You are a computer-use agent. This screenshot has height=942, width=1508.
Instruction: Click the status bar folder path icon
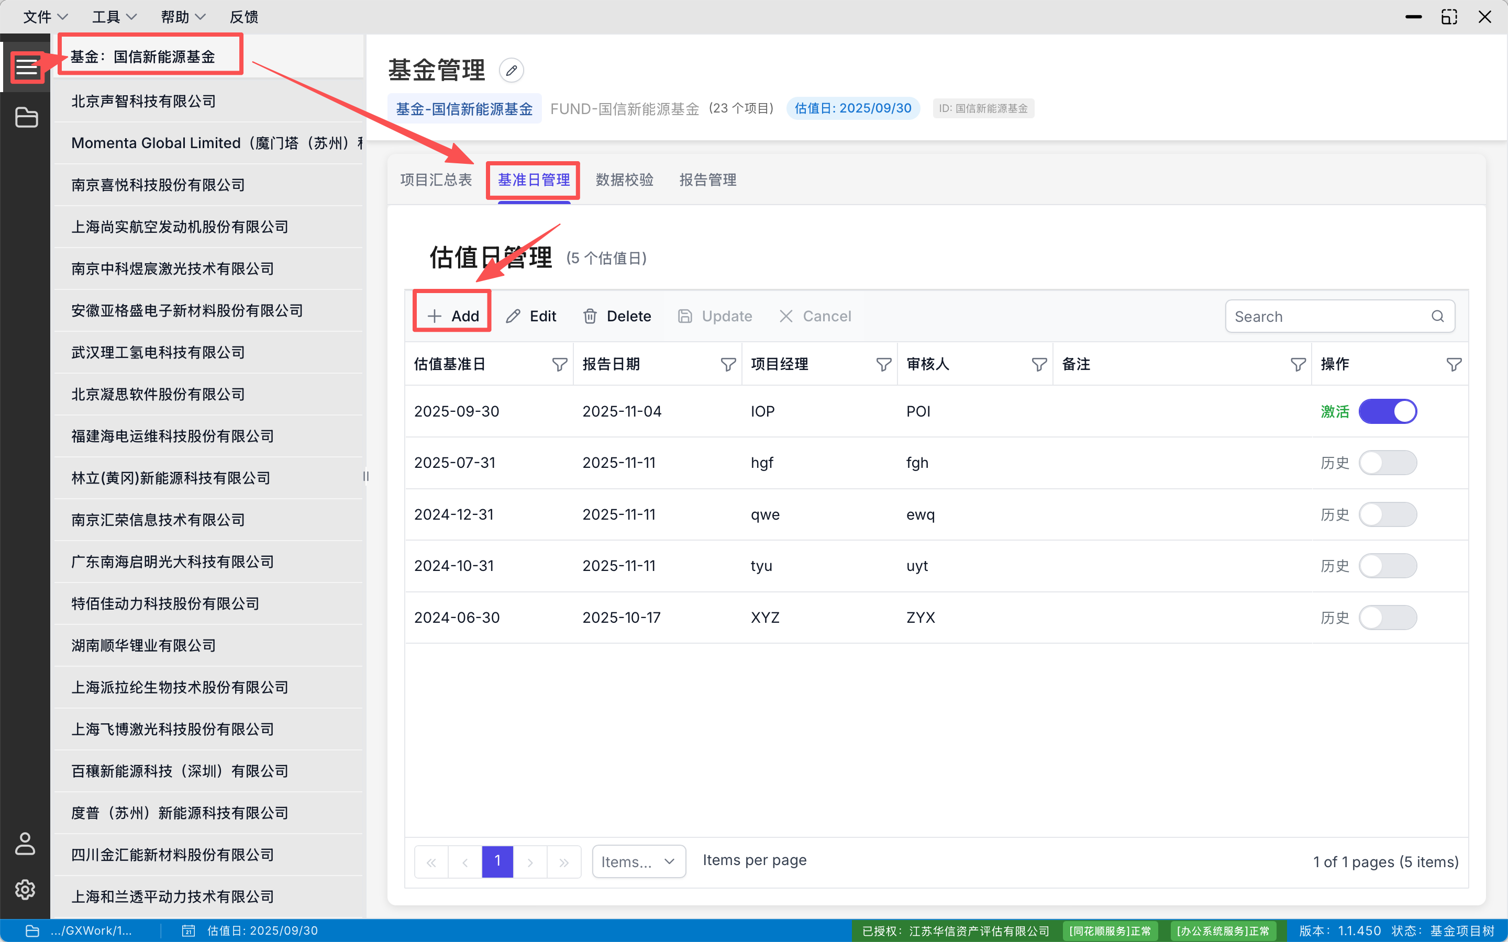click(32, 931)
